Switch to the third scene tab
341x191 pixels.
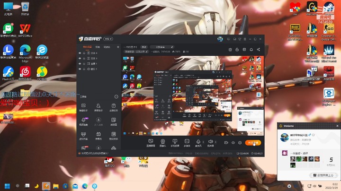[x=107, y=47]
